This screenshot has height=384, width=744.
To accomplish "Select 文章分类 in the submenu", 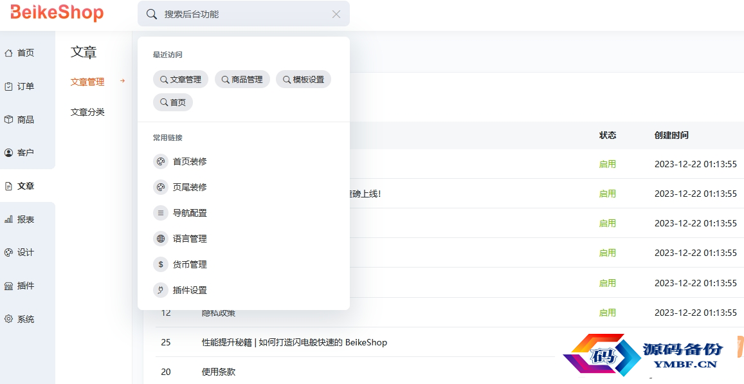I will pos(87,112).
